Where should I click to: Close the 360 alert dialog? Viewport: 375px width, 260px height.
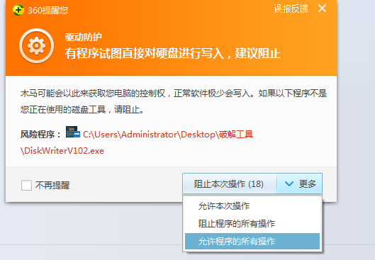click(322, 9)
